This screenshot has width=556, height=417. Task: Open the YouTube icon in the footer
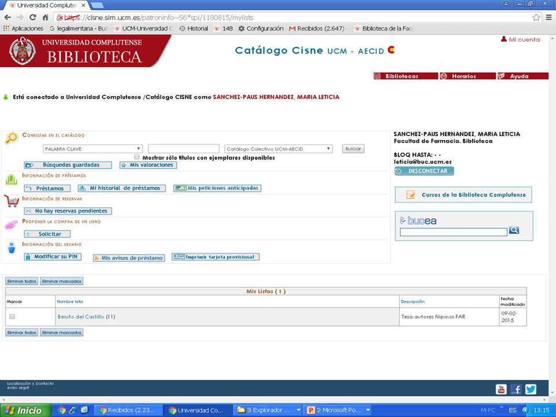point(501,389)
